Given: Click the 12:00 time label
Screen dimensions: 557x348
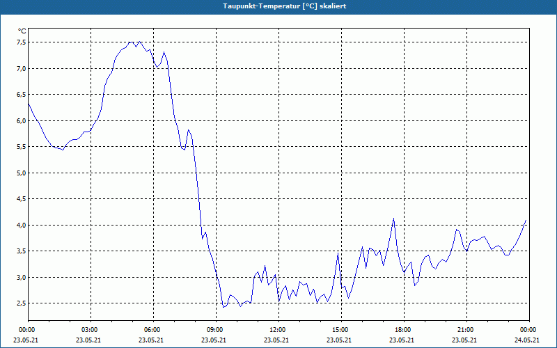Looking at the screenshot, I should [278, 330].
